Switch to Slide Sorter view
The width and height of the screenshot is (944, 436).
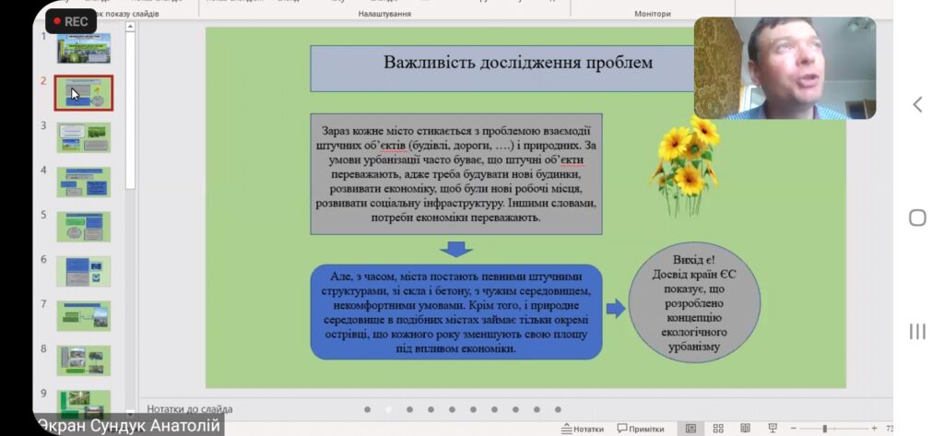(x=718, y=429)
